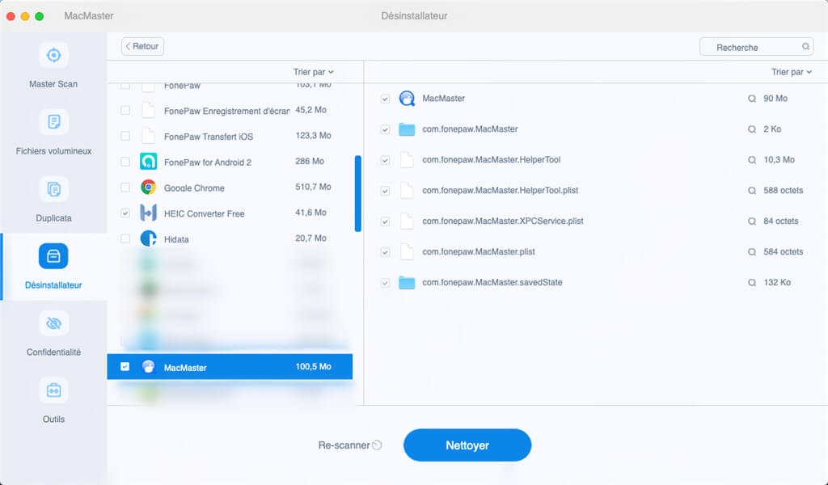The width and height of the screenshot is (828, 485).
Task: Select the Désinstallateur sidebar icon
Action: click(x=53, y=256)
